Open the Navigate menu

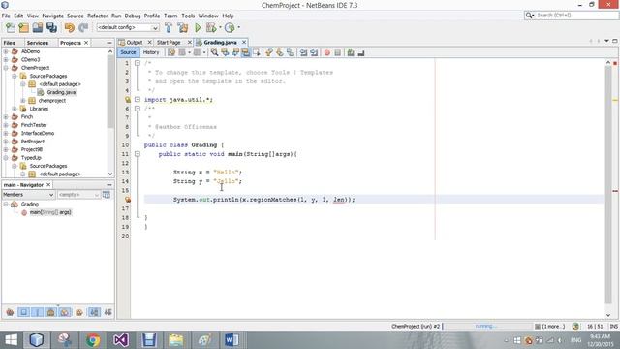52,16
